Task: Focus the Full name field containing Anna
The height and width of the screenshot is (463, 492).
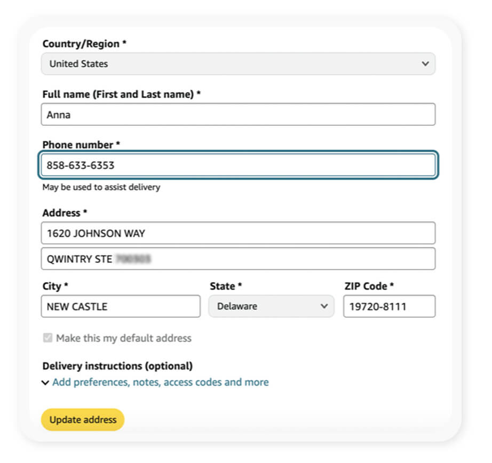Action: tap(237, 114)
